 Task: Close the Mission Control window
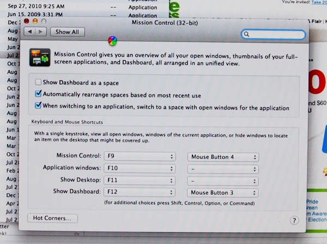27,21
